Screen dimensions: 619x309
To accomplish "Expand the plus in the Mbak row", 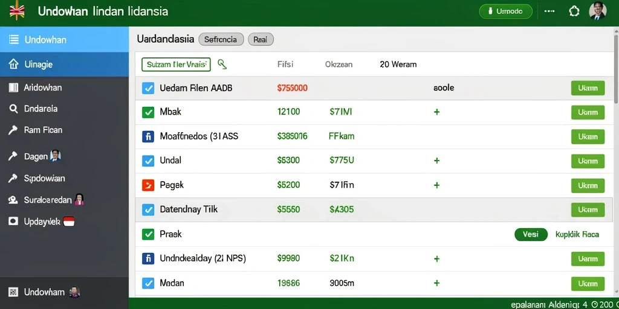I will tap(436, 112).
